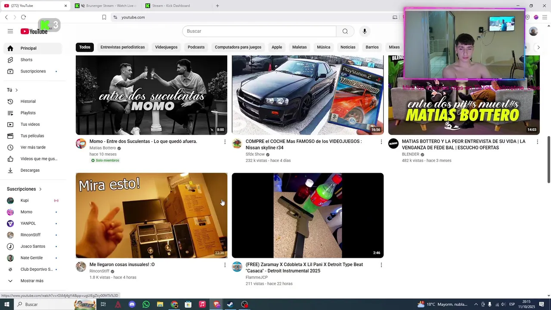Select the Videojuegos chip
Screen dimensions: 551x310
coord(166,47)
